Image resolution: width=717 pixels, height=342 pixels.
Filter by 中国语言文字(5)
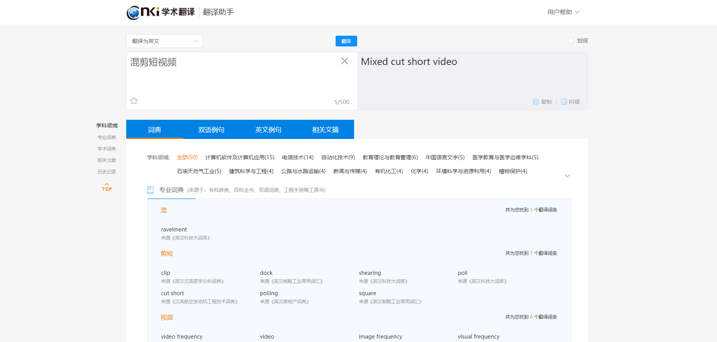pos(445,157)
